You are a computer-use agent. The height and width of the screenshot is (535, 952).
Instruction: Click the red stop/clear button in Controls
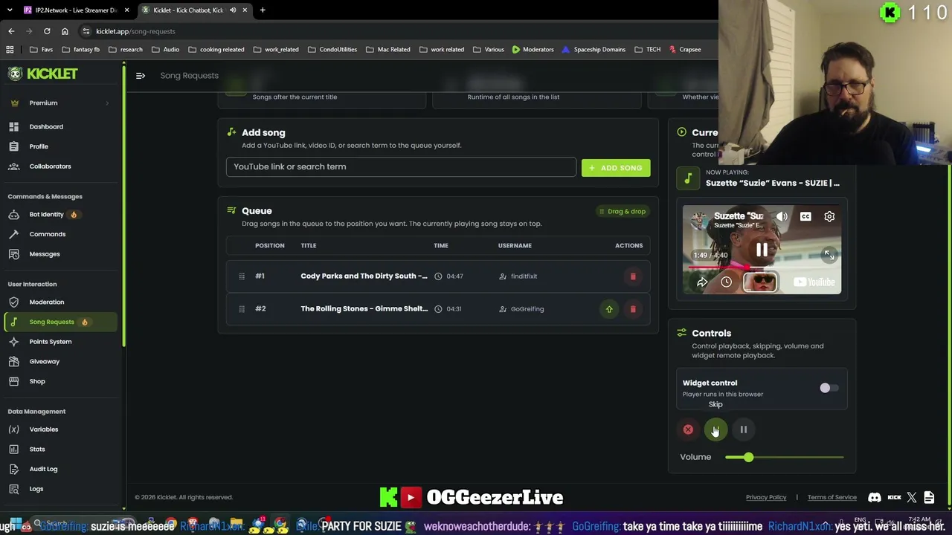pos(688,429)
